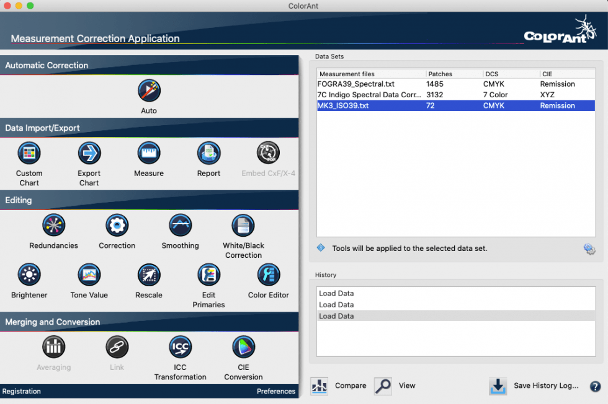The height and width of the screenshot is (404, 608).
Task: Click the blue info diamond icon
Action: point(320,247)
